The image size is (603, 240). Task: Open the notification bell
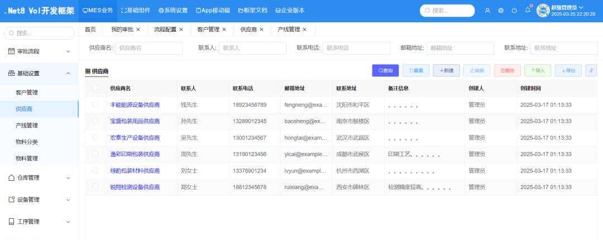point(528,11)
